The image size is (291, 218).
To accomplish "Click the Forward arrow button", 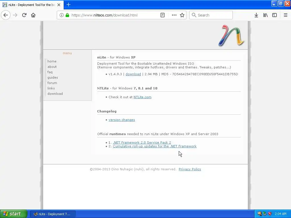I will [15, 15].
